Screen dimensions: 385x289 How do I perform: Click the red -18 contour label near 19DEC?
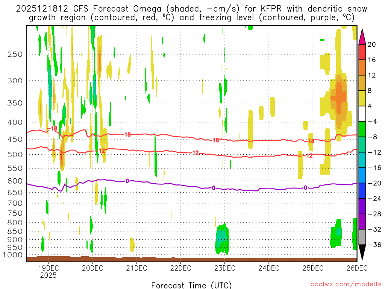(x=52, y=128)
